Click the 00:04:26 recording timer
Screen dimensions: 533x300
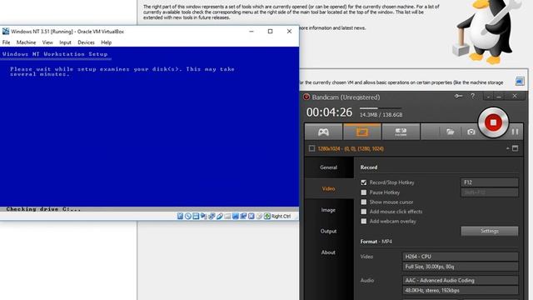point(329,112)
